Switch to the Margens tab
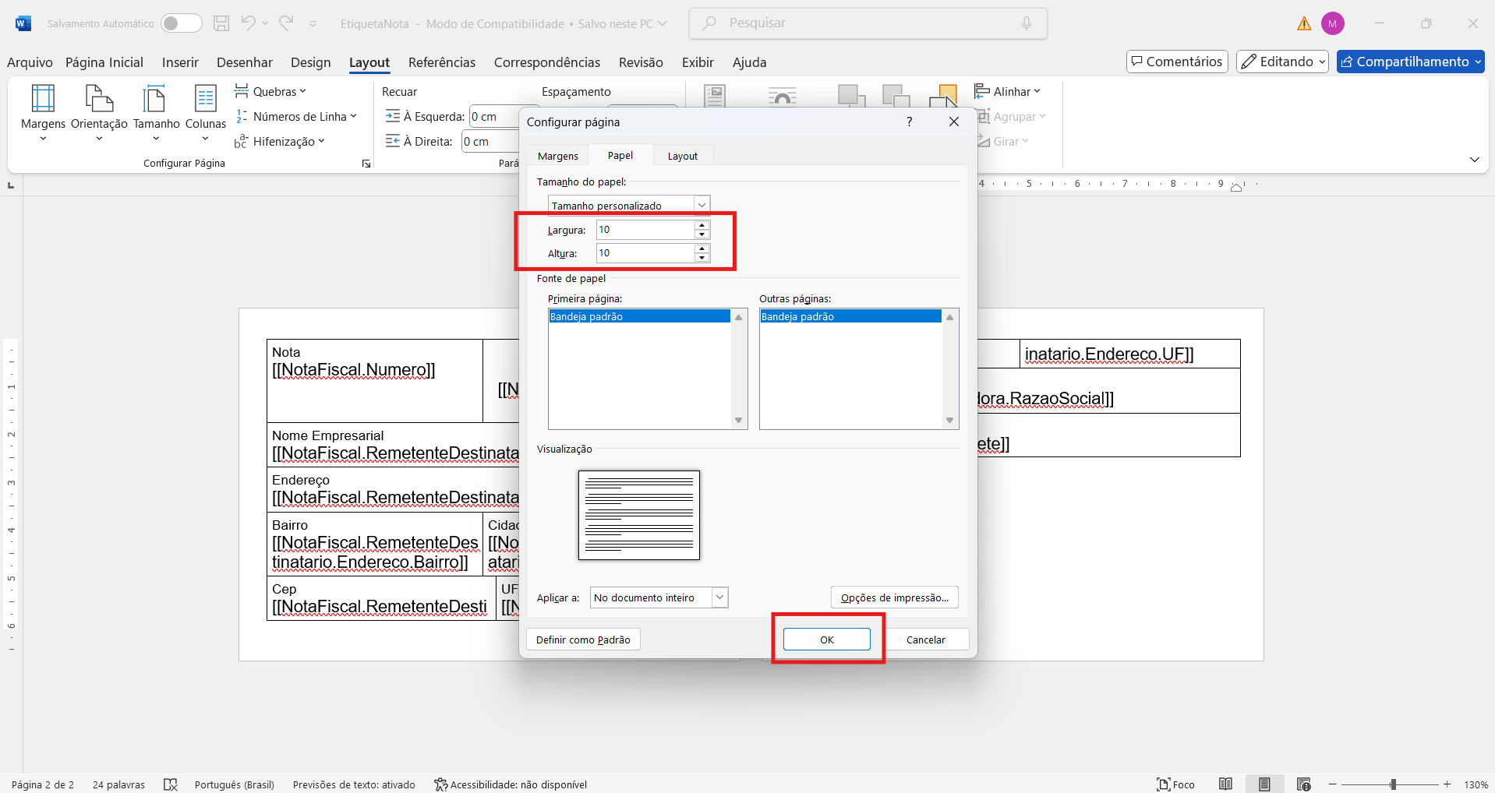The height and width of the screenshot is (793, 1495). [x=558, y=156]
